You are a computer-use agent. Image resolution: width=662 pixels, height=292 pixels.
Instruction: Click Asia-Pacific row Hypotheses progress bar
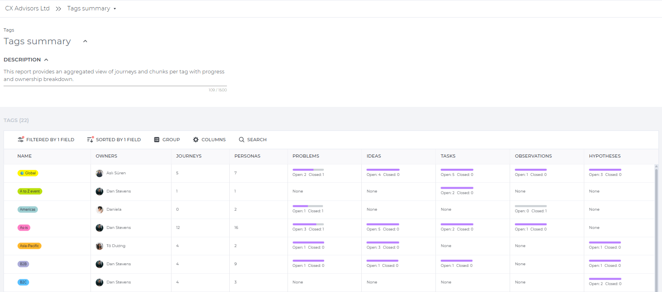(605, 243)
